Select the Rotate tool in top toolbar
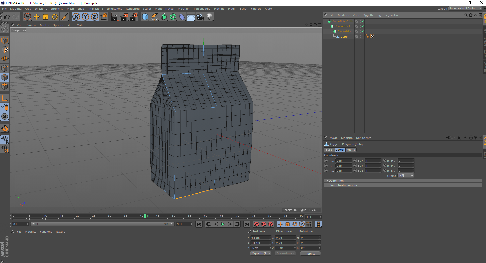This screenshot has height=263, width=486. click(55, 17)
